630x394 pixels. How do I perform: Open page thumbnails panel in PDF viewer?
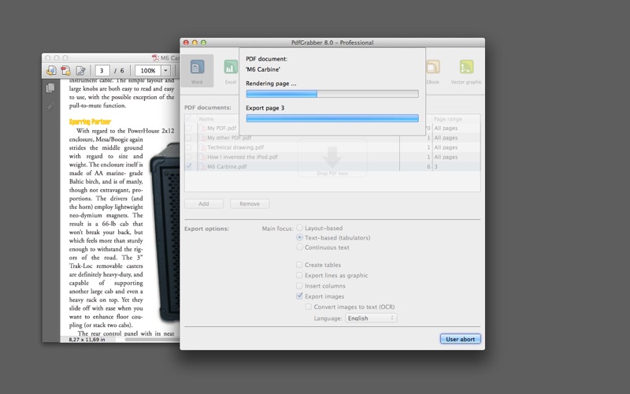[50, 87]
